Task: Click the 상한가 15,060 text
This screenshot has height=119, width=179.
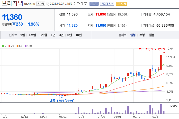Action: tap(118, 14)
